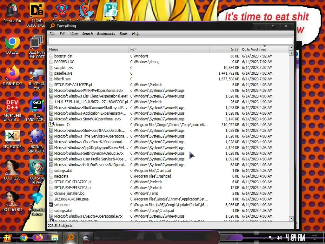The height and width of the screenshot is (244, 325).
Task: Select Microsoft-Windows-LiveId%4Operational.evtx file
Action: [x=169, y=216]
